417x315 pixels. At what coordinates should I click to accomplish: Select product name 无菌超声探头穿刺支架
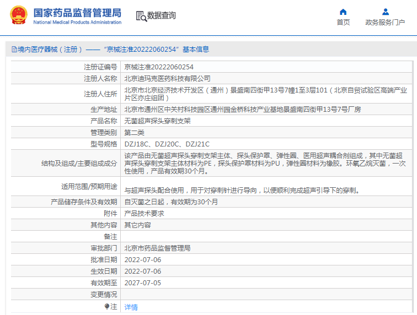tap(157, 121)
